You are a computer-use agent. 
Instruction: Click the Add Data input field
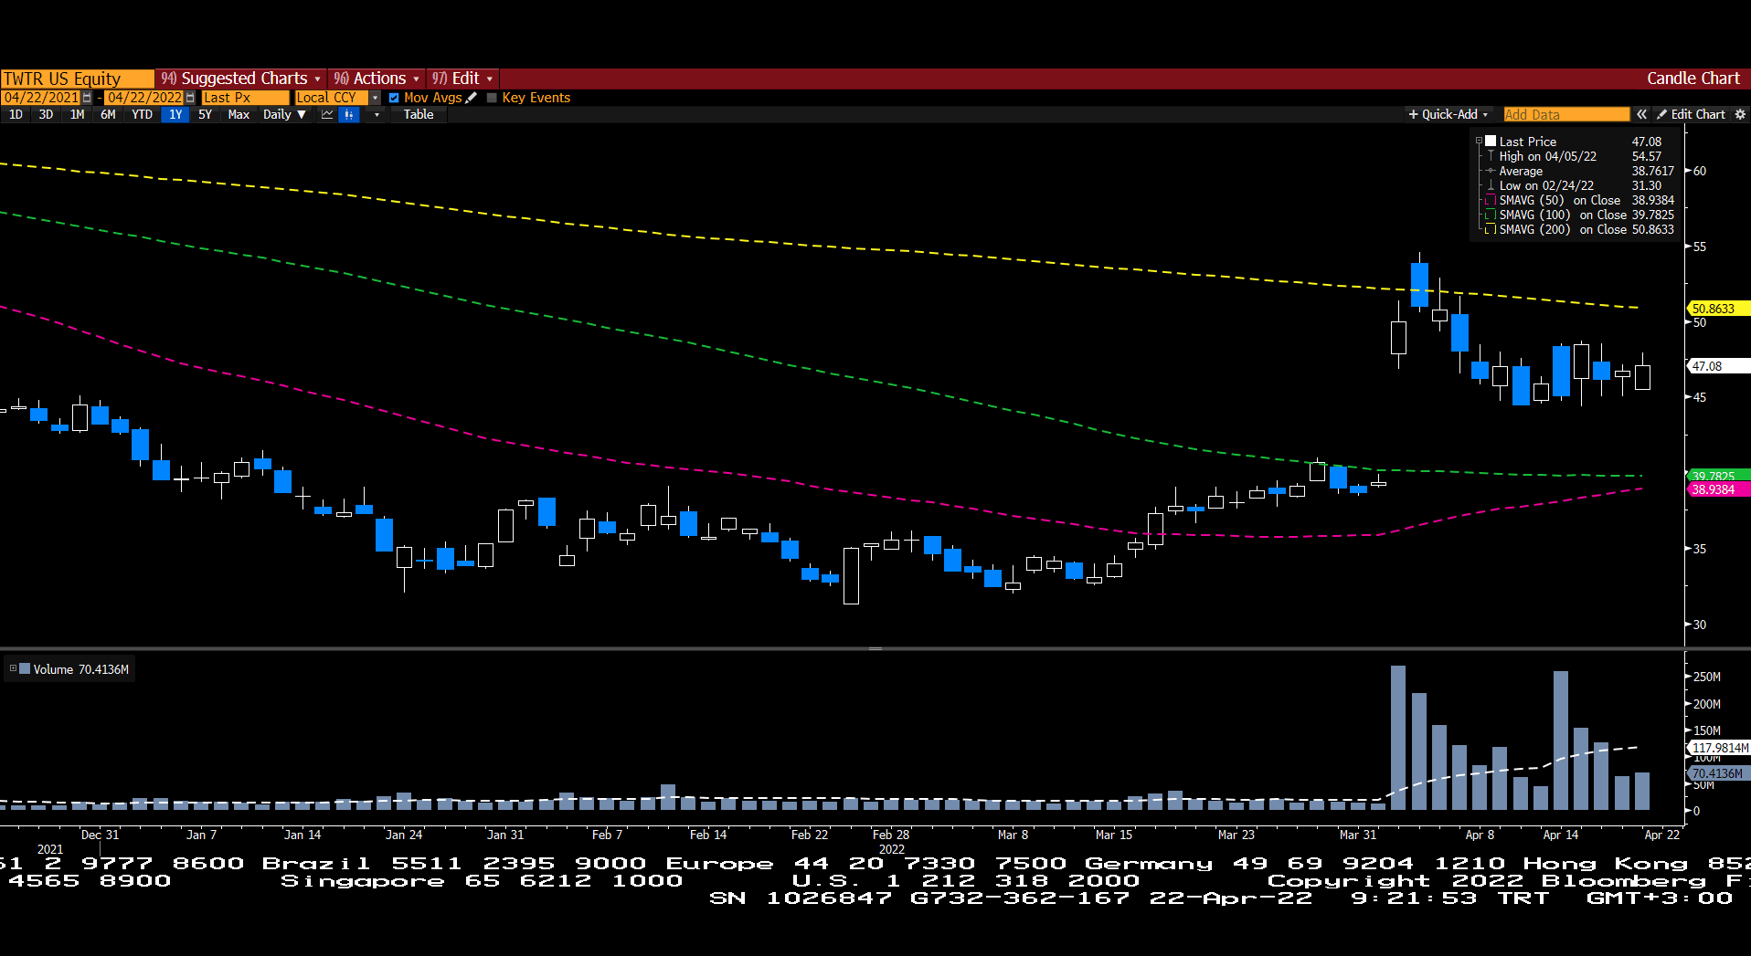(1565, 115)
